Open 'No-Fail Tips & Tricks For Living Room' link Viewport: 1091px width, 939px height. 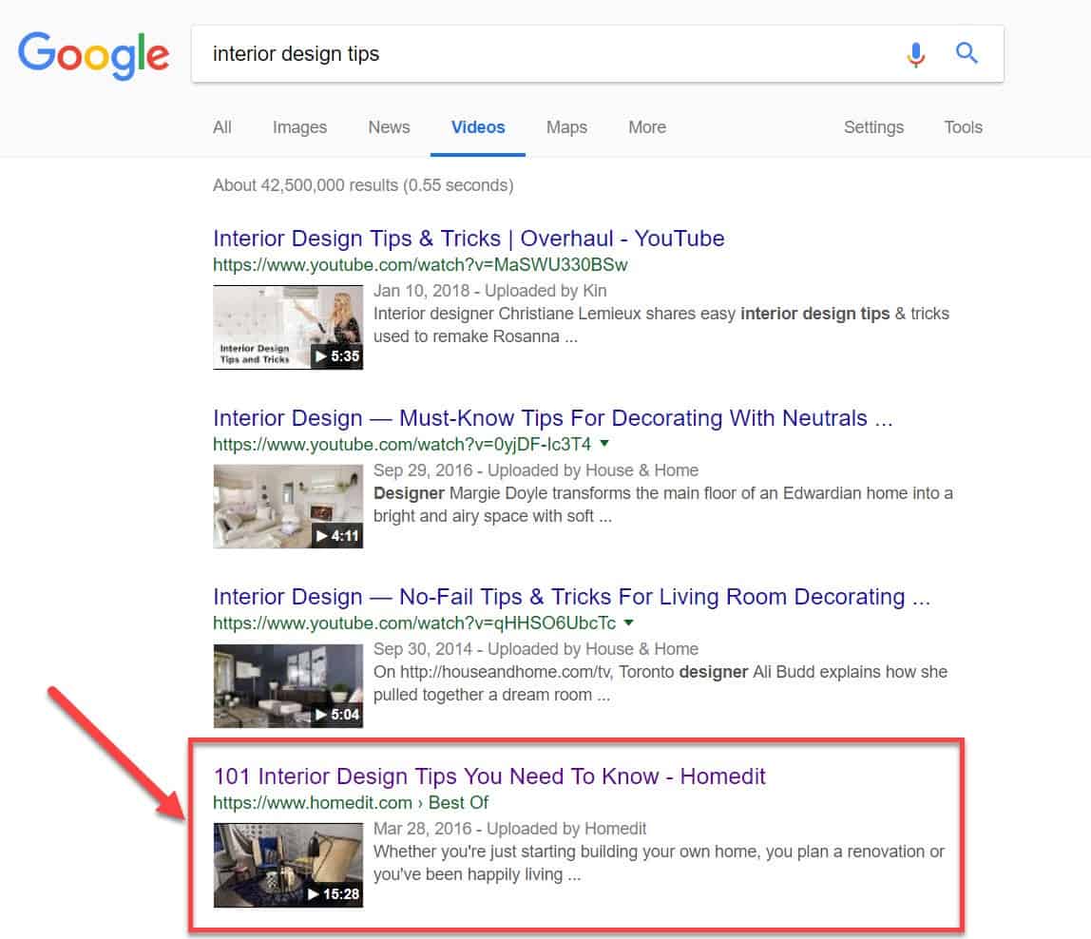point(571,597)
